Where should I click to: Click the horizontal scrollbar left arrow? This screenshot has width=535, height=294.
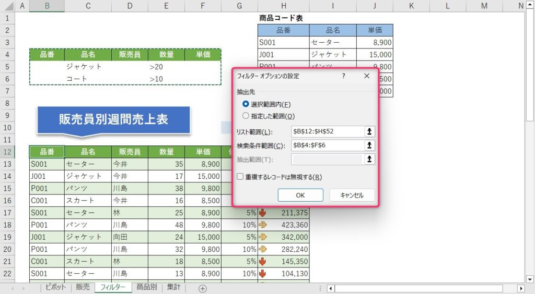click(x=331, y=288)
